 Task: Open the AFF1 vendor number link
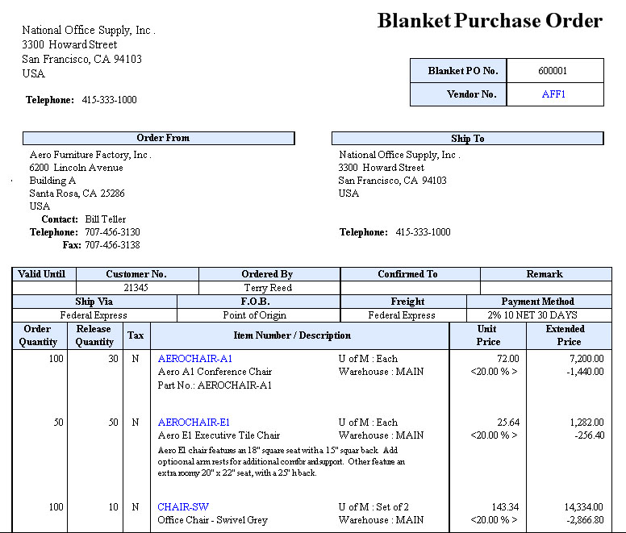pos(553,94)
